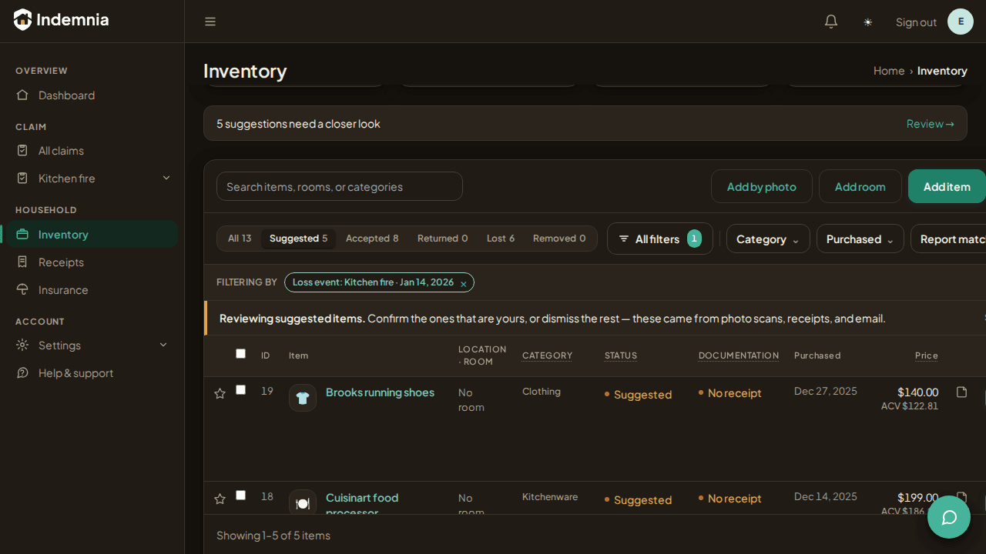Click the Clothing category cell

542,392
